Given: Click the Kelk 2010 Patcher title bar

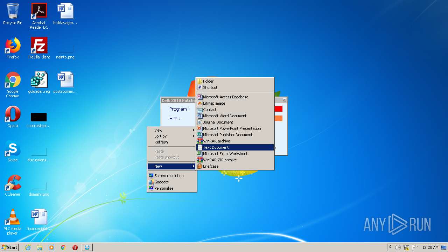Looking at the screenshot, I should (178, 100).
